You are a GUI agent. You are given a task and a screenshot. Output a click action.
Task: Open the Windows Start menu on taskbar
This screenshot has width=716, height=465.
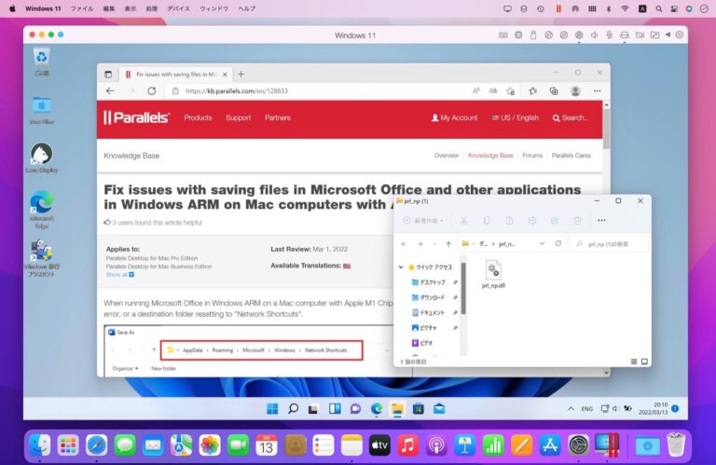click(x=272, y=409)
